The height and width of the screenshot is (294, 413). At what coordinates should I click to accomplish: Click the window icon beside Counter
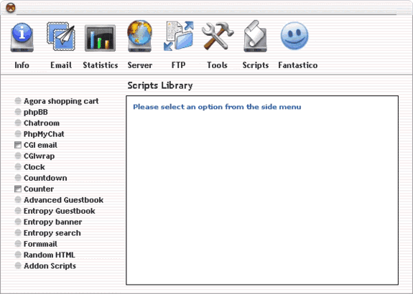18,189
